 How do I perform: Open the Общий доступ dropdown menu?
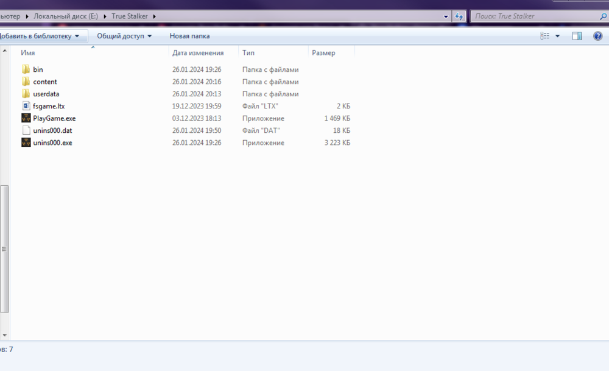pos(124,36)
